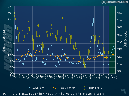This screenshot has height=96, width=129.
Task: Click the 111206 date label on the x-axis
Action: click(x=95, y=77)
